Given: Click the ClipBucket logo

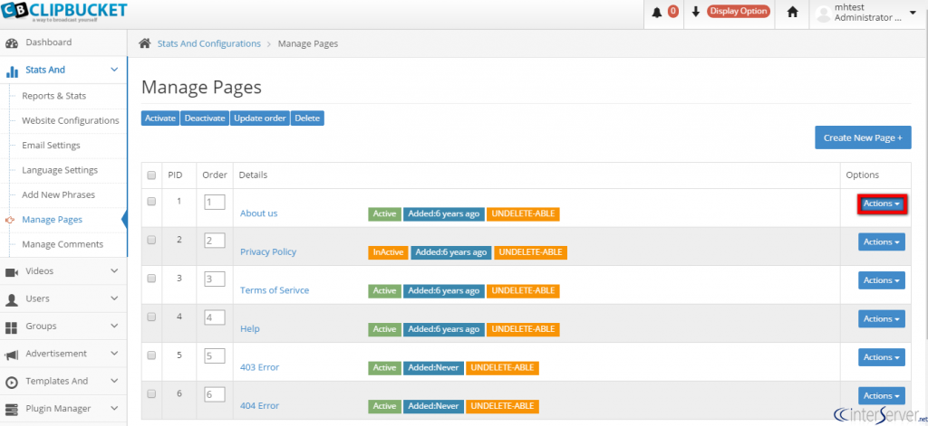Looking at the screenshot, I should [64, 11].
